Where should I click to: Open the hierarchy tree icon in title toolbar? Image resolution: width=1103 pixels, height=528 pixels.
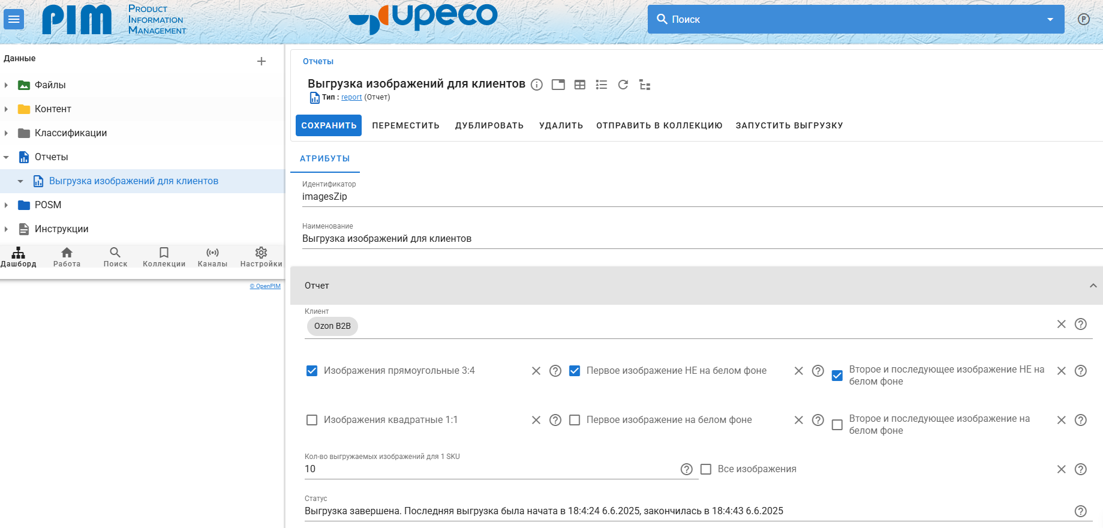click(645, 85)
